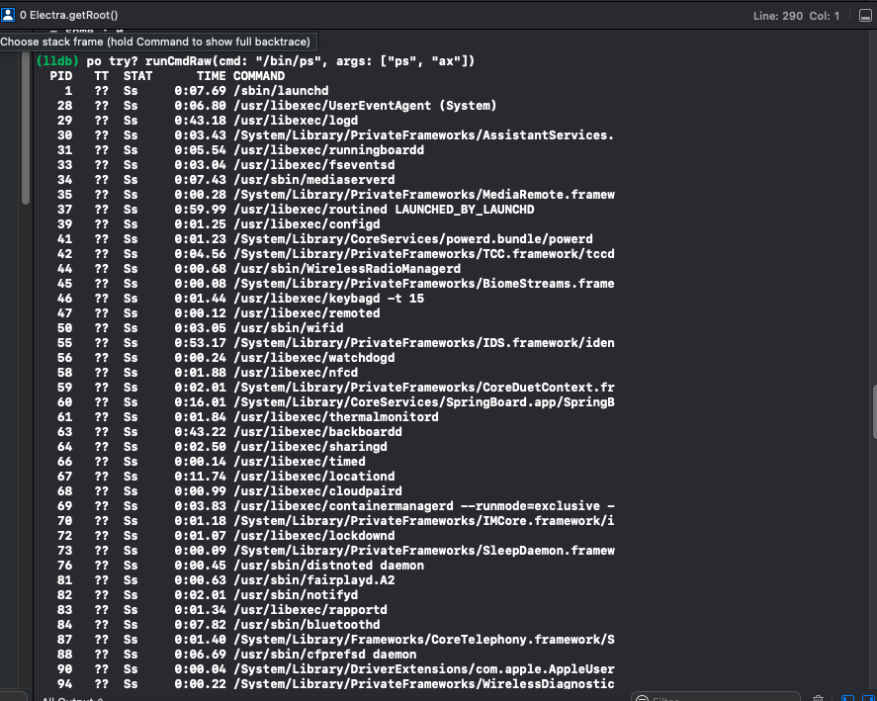The width and height of the screenshot is (877, 701).
Task: Click the CoreDuetContext framework process line
Action: (424, 388)
